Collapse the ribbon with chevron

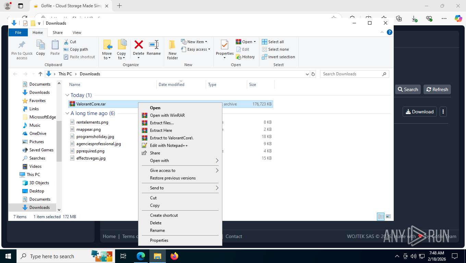[382, 32]
